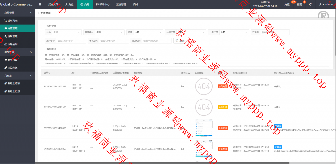Screen dimensions: 336x164
Task: Click the search button with magnifier icon
Action: click(x=181, y=41)
